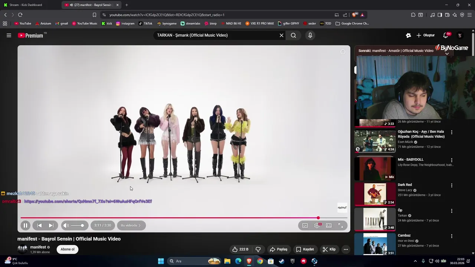Toggle the browser sidebar panel
This screenshot has width=475, height=267.
point(440,15)
